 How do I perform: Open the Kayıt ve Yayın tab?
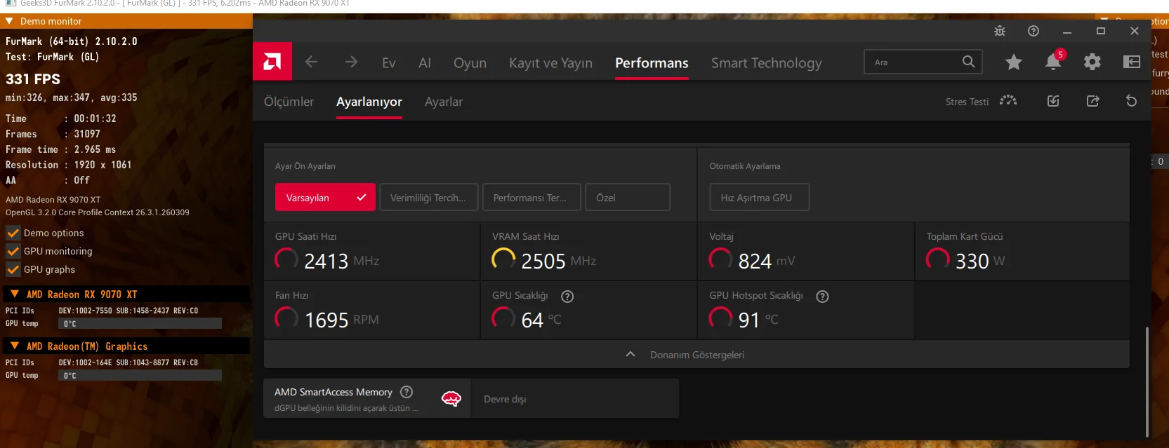550,63
